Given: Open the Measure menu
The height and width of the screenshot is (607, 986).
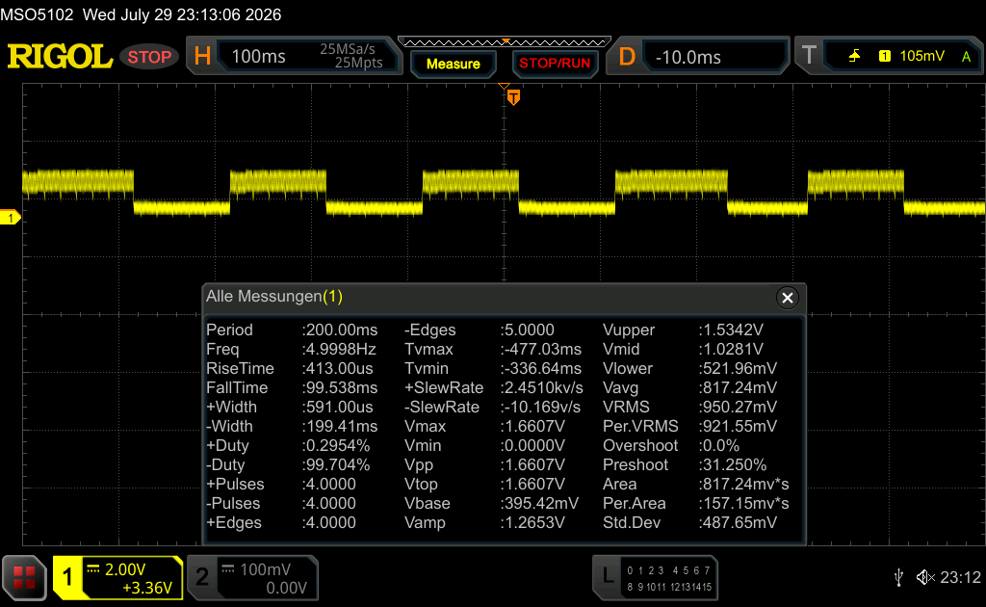Looking at the screenshot, I should pyautogui.click(x=454, y=64).
